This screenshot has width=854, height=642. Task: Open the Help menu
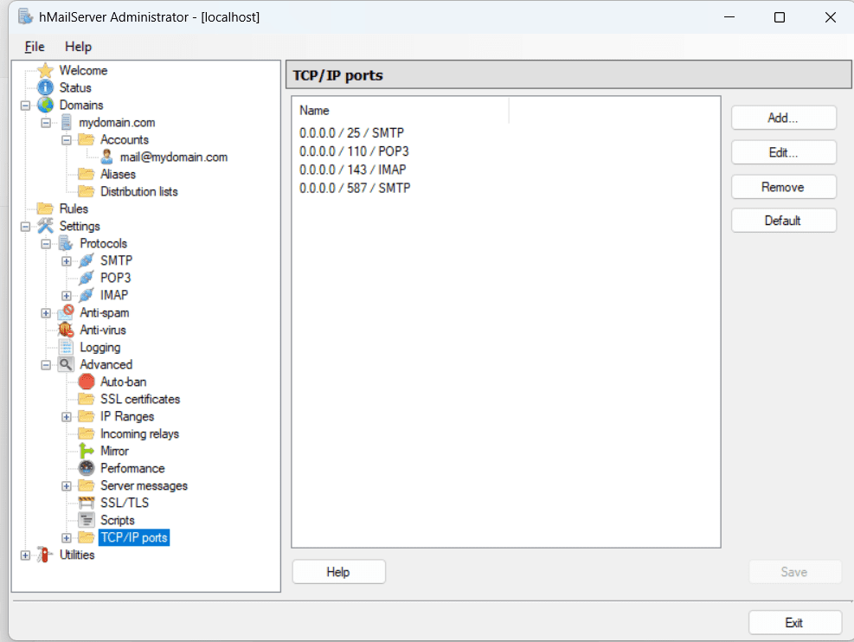point(78,47)
